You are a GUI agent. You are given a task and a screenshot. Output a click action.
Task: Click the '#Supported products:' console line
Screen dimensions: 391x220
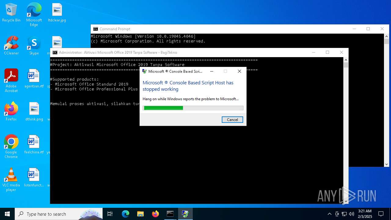point(75,79)
